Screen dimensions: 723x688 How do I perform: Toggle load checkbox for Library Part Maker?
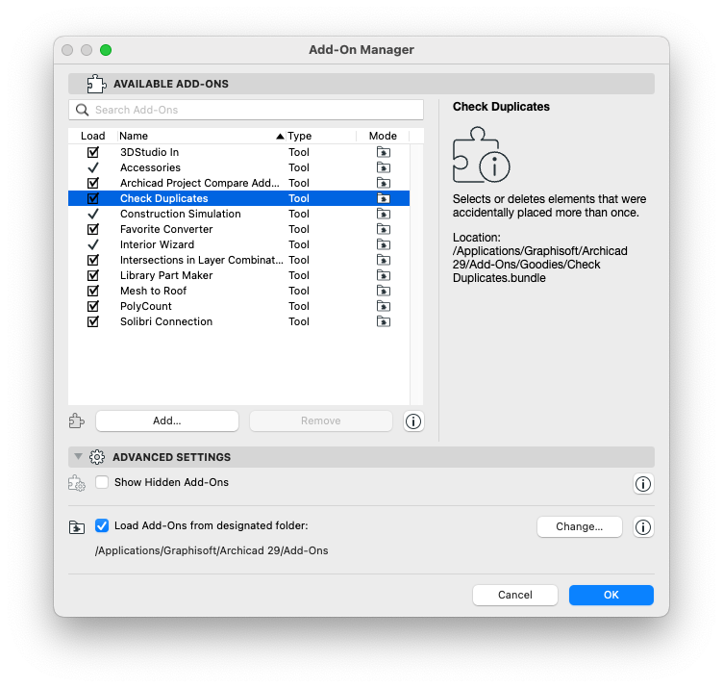(x=93, y=275)
